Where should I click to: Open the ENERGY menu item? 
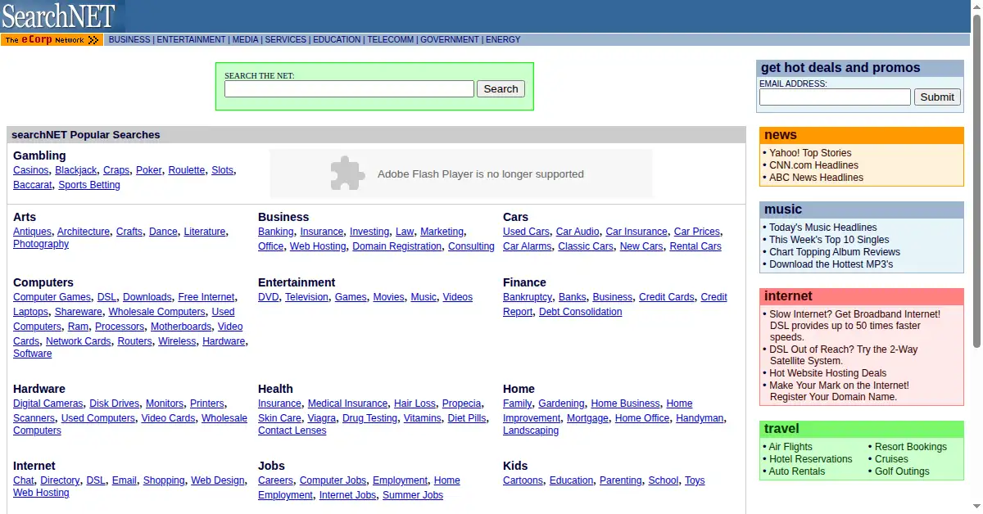click(x=503, y=39)
